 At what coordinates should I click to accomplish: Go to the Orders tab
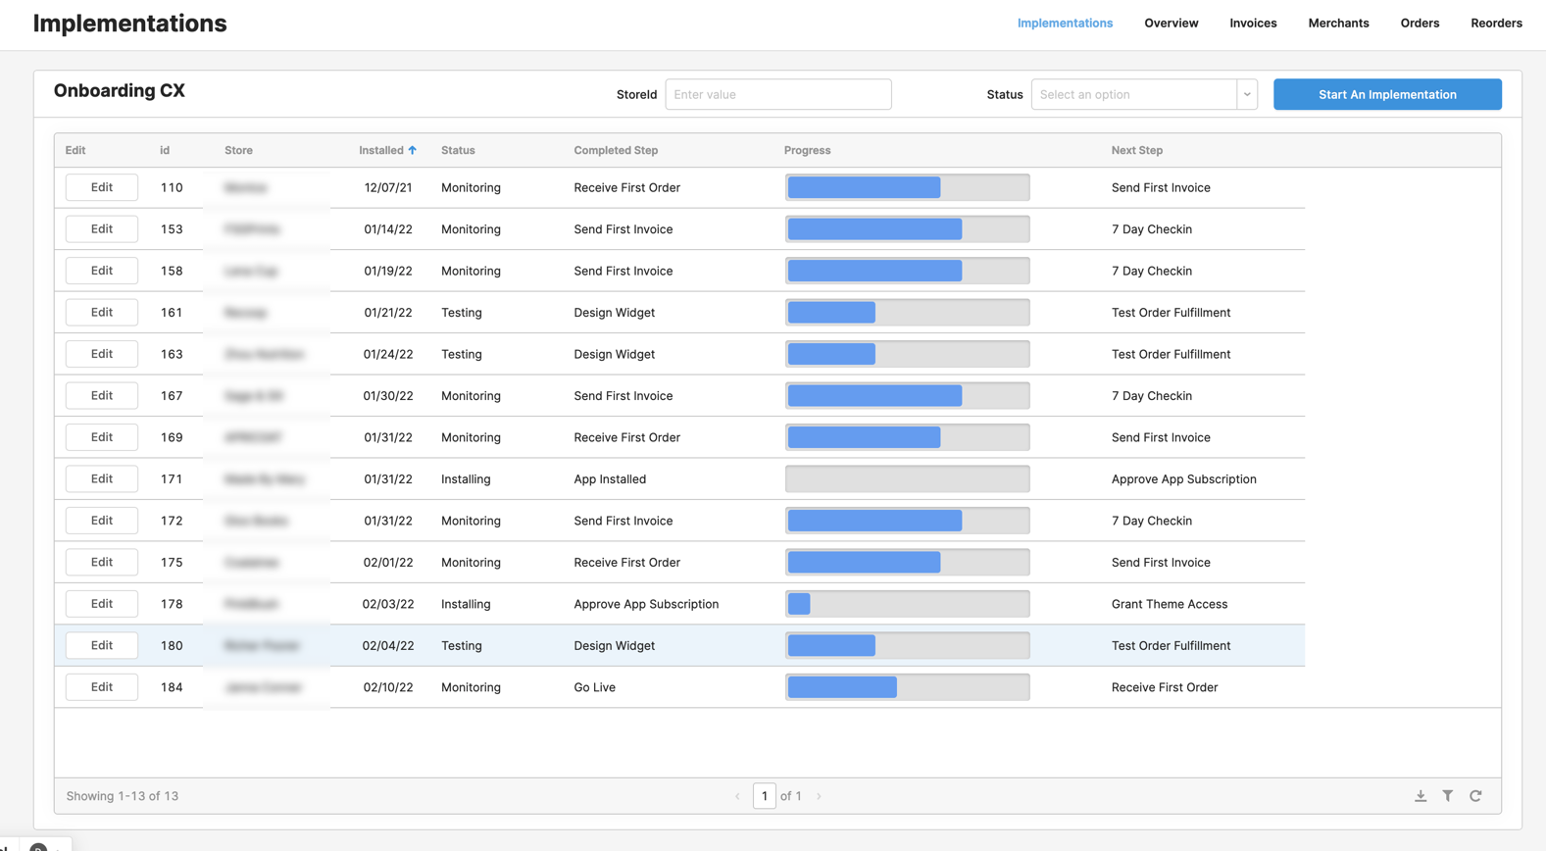tap(1420, 23)
